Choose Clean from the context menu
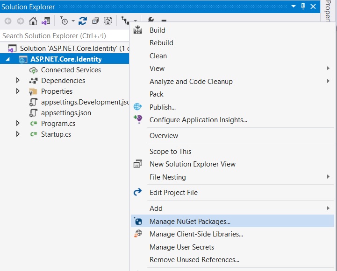Image resolution: width=337 pixels, height=271 pixels. click(232, 56)
